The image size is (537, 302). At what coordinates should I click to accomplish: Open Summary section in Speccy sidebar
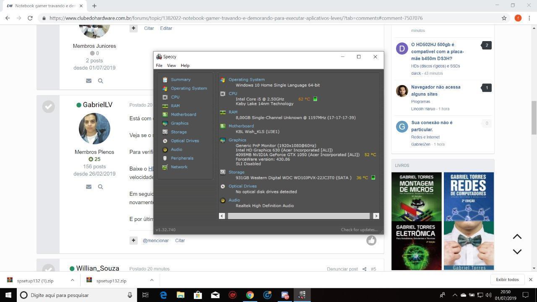pyautogui.click(x=180, y=80)
